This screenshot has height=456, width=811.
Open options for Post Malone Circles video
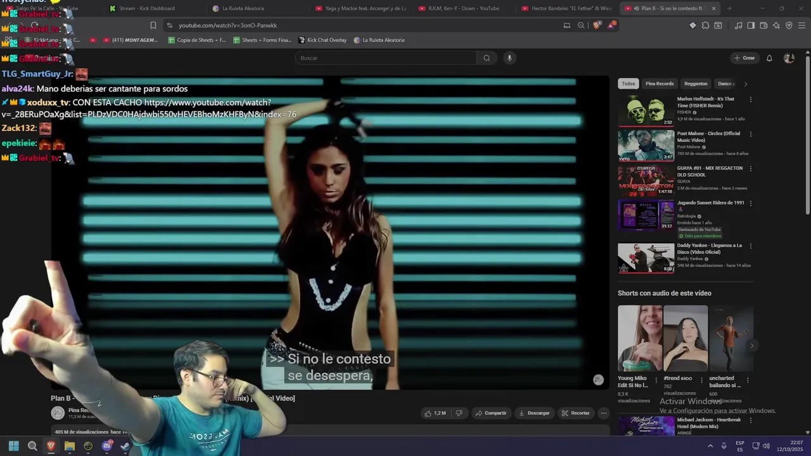(751, 134)
